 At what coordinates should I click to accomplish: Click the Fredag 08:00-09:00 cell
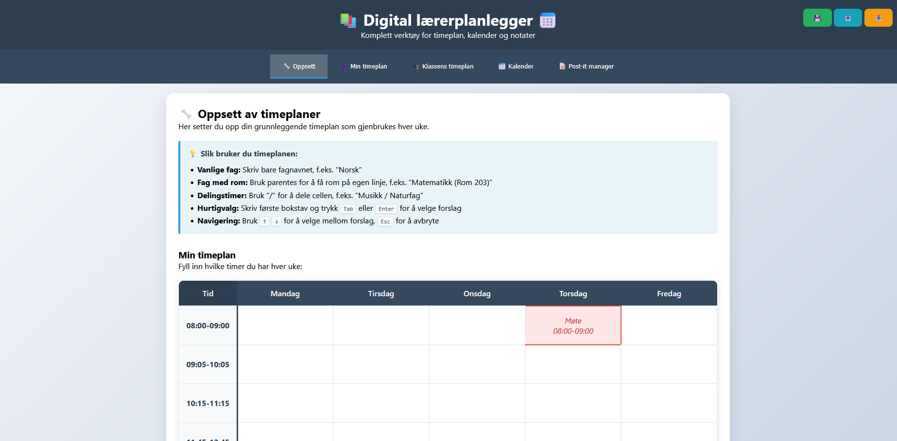(x=669, y=325)
